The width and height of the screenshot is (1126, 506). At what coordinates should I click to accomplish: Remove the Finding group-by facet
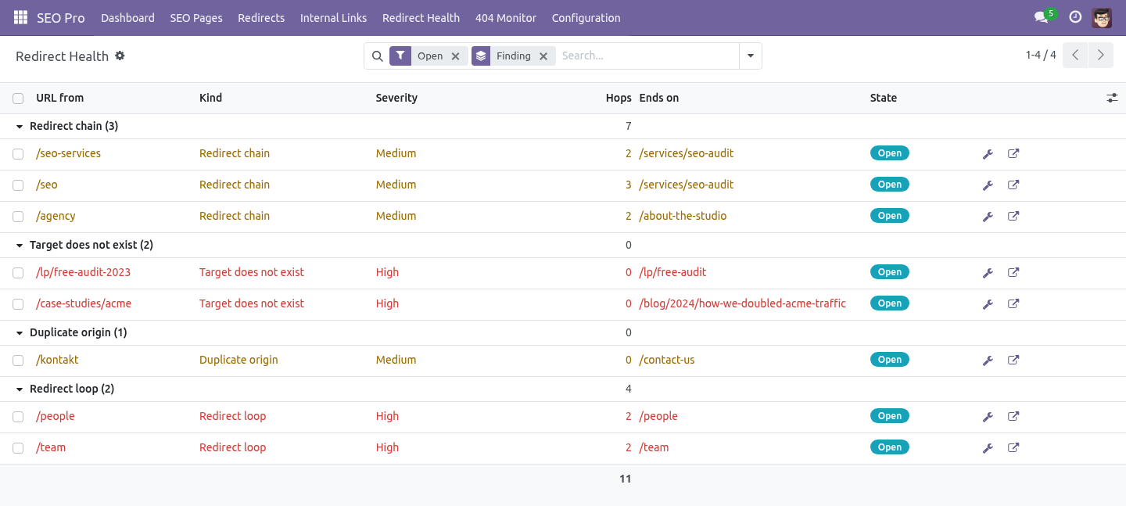click(x=543, y=56)
